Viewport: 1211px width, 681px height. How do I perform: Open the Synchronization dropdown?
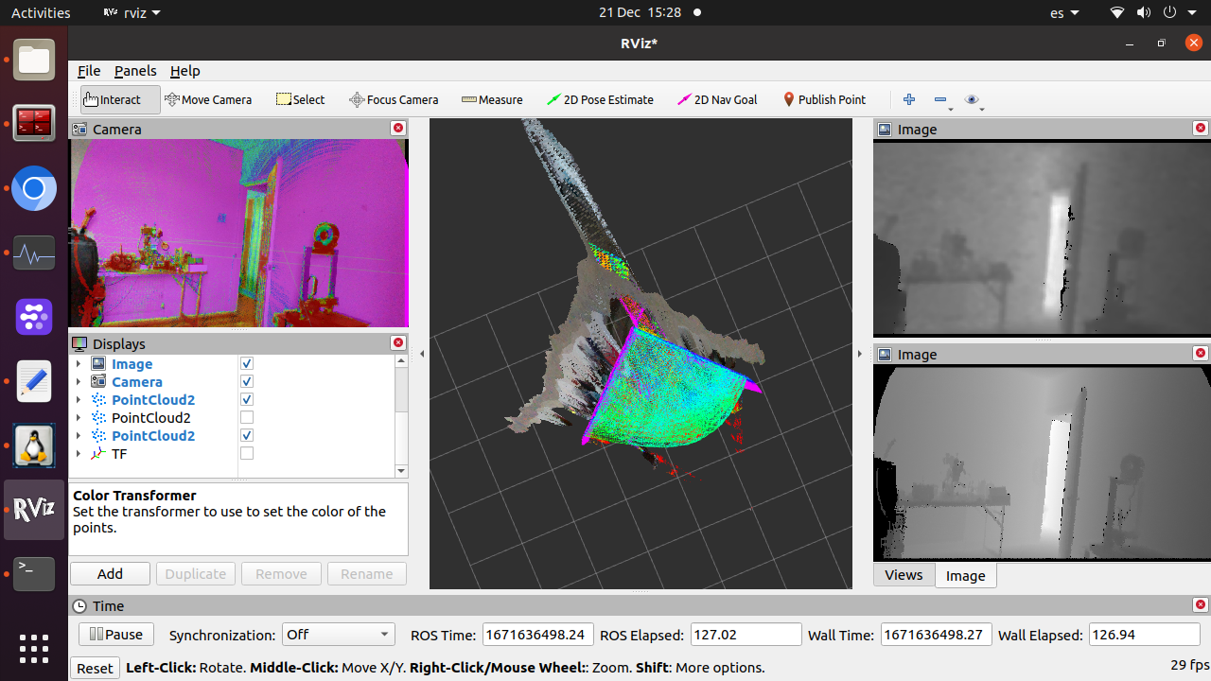338,635
